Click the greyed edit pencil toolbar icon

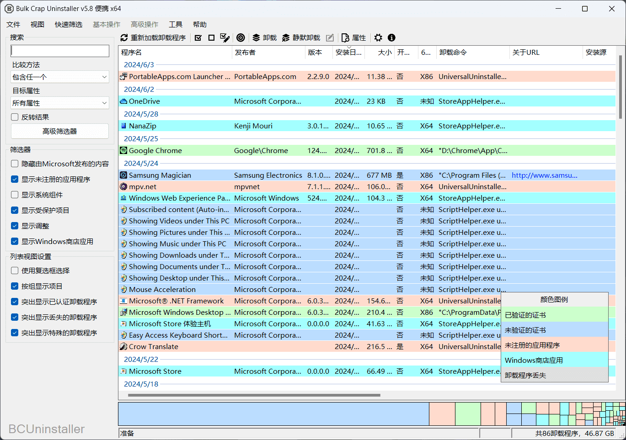330,37
